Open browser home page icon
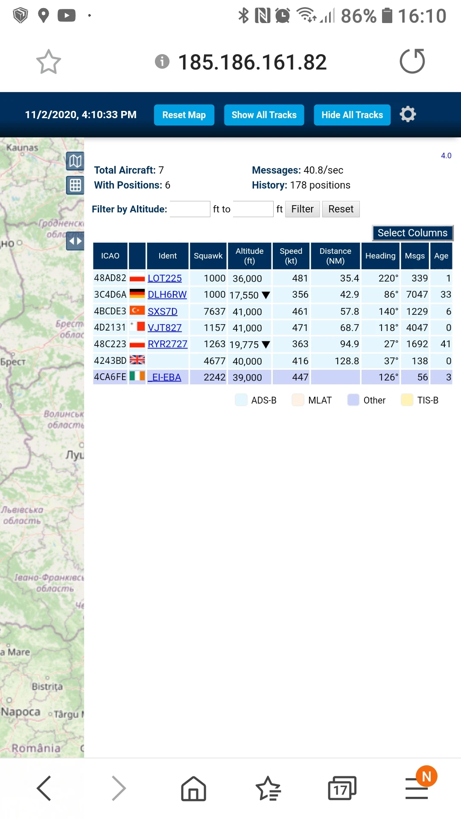Image resolution: width=461 pixels, height=819 pixels. pyautogui.click(x=194, y=788)
